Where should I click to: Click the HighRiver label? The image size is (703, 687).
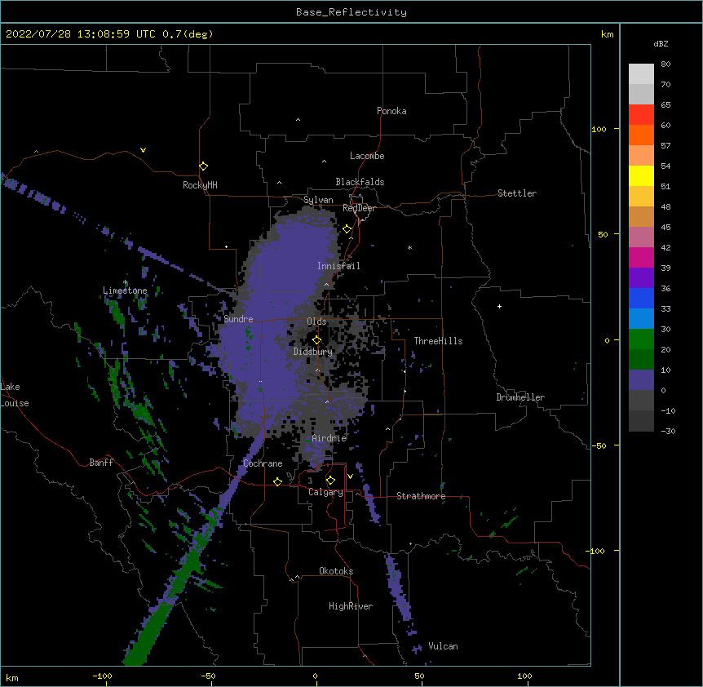[351, 606]
